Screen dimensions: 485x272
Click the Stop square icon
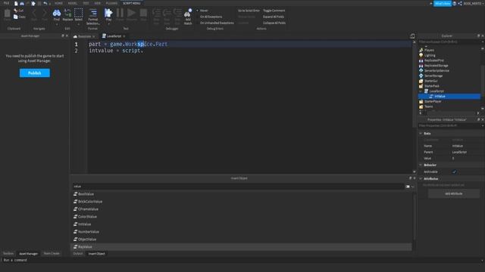(x=143, y=13)
